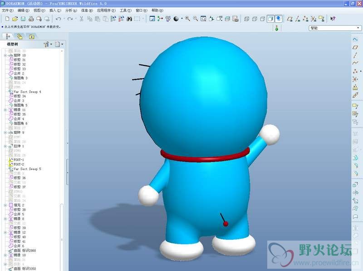This screenshot has height=271, width=363.
Task: Open the layers stack icon in toolbar
Action: click(227, 19)
